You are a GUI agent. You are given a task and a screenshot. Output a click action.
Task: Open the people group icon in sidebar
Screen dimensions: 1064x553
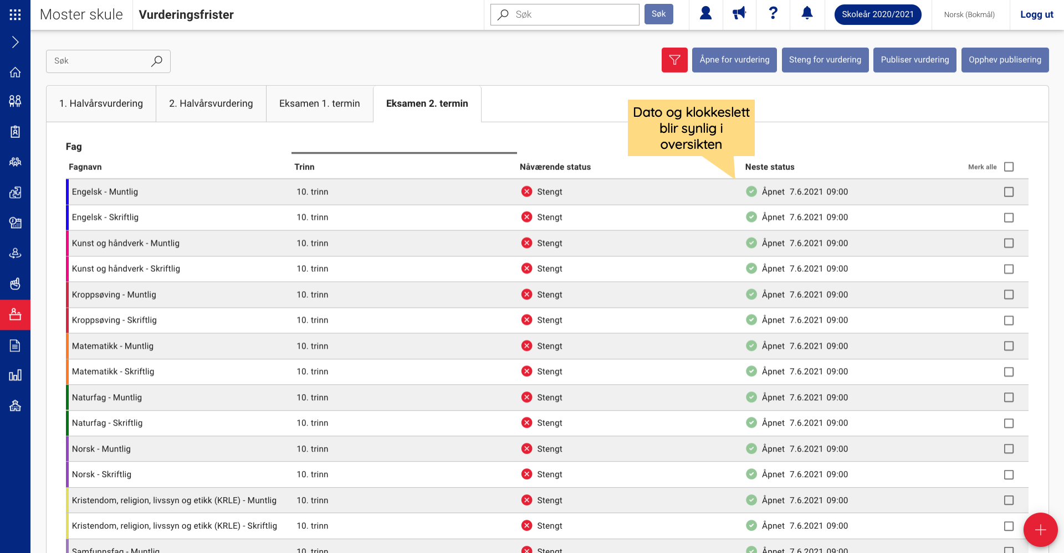click(x=15, y=101)
